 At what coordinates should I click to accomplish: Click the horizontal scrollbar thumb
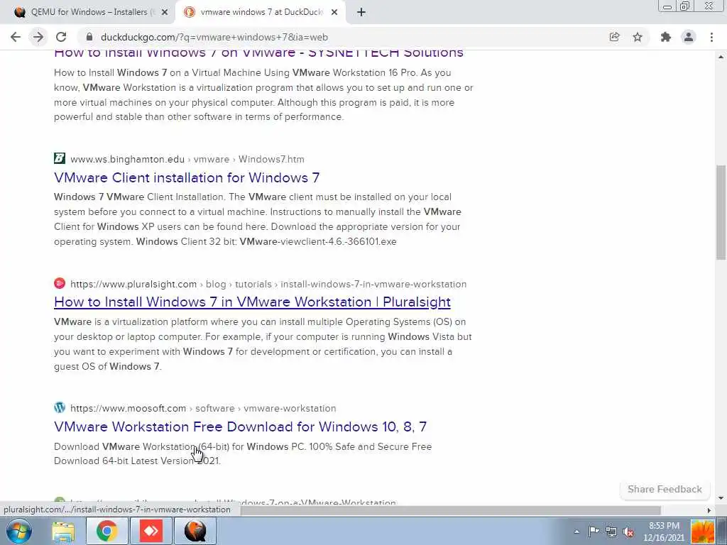tap(451, 510)
